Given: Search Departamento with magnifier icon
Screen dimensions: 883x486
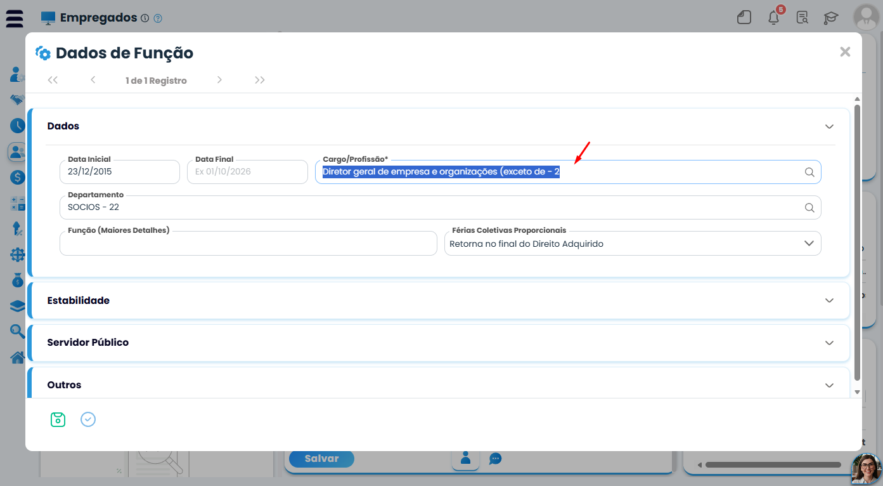Looking at the screenshot, I should click(x=809, y=207).
